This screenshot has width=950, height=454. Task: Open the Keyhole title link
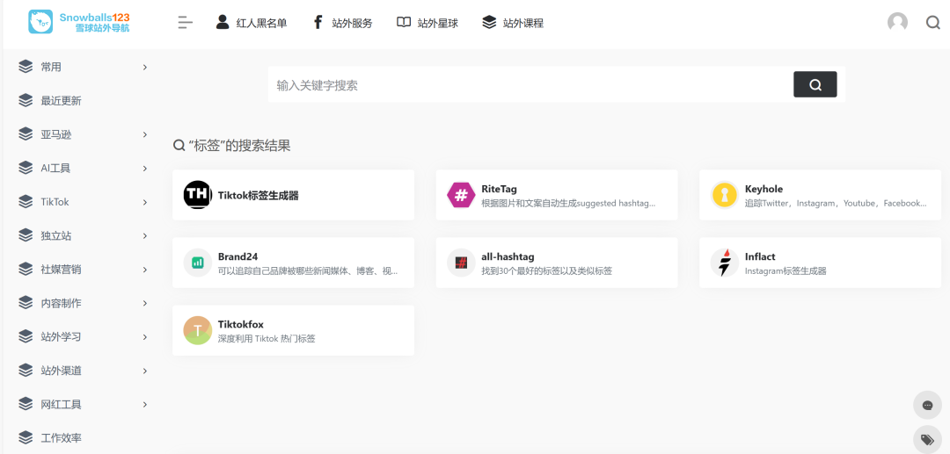(764, 189)
